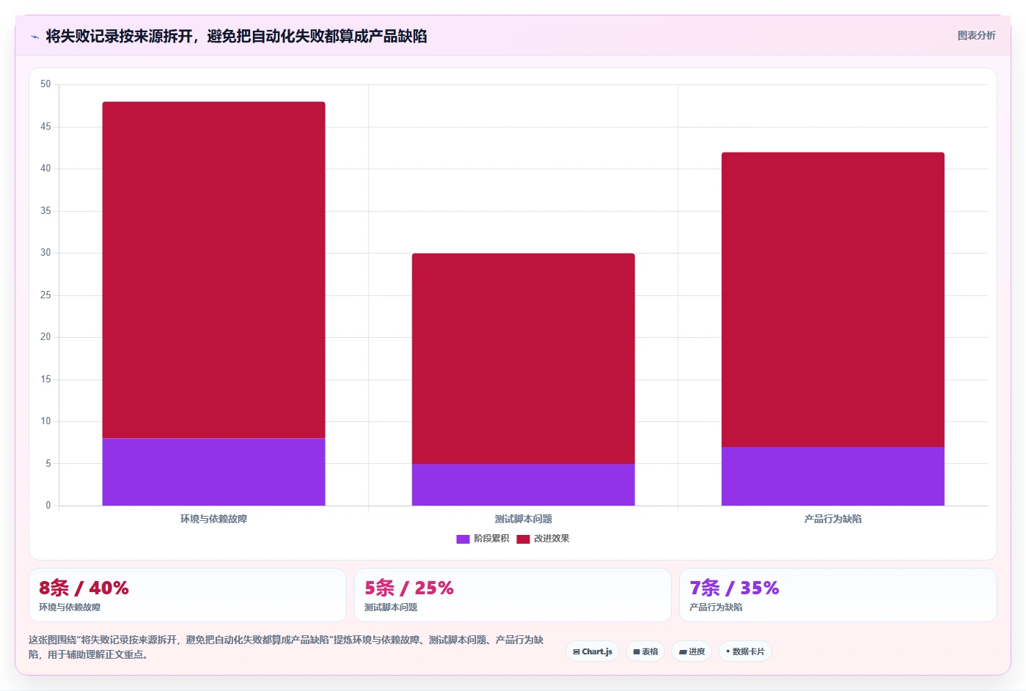
Task: Open the 7条 / 35% stat card
Action: point(838,595)
